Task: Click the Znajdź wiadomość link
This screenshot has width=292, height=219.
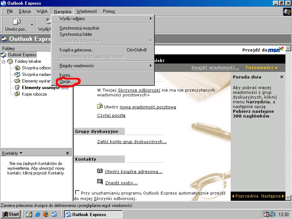Action: click(x=215, y=68)
